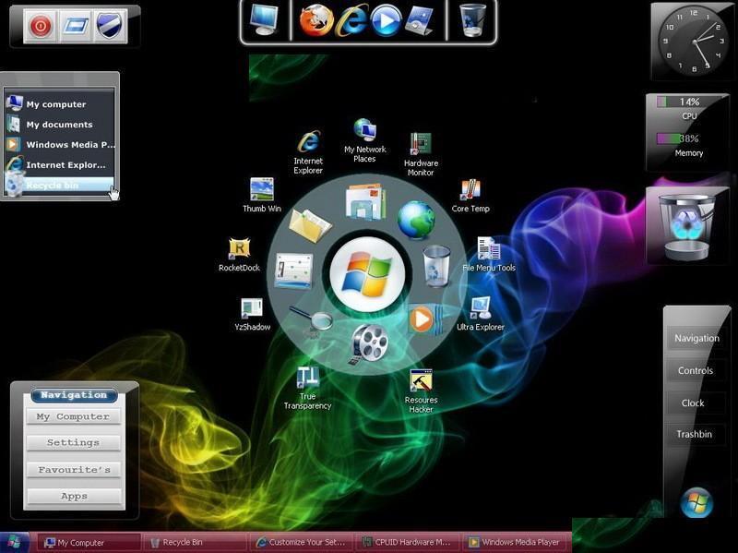Open the yellow folder in the circular dock

(310, 224)
